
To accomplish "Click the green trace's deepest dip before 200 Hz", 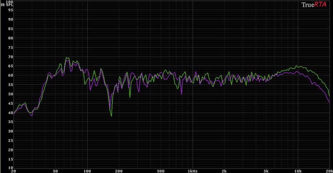I will (x=111, y=116).
